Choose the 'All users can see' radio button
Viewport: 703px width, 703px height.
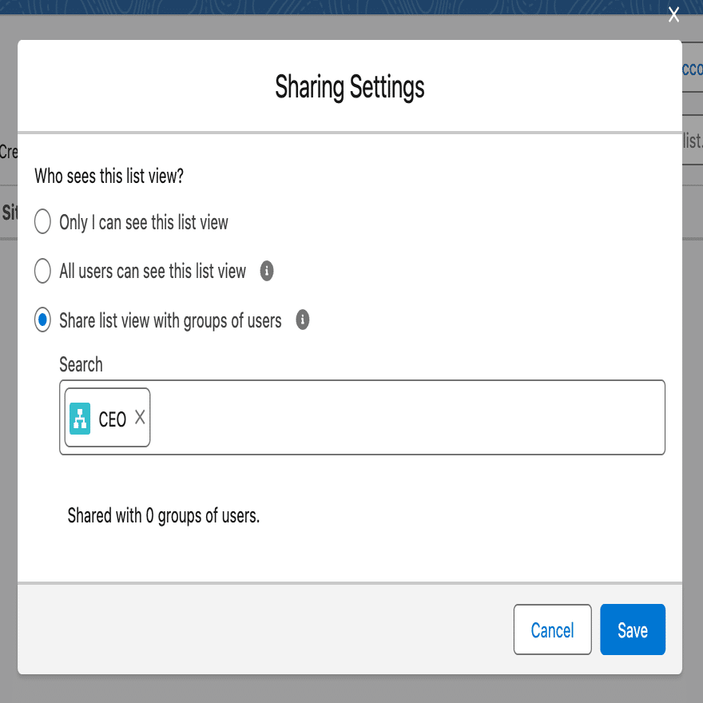pyautogui.click(x=42, y=271)
